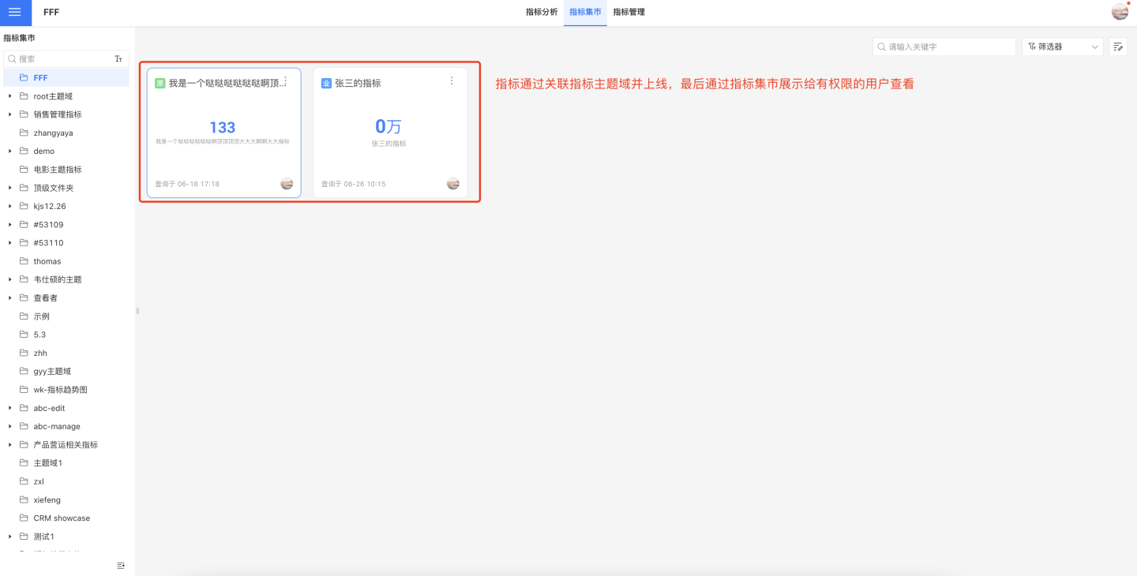Open three-dot menu on the 133 metric card

pos(285,81)
